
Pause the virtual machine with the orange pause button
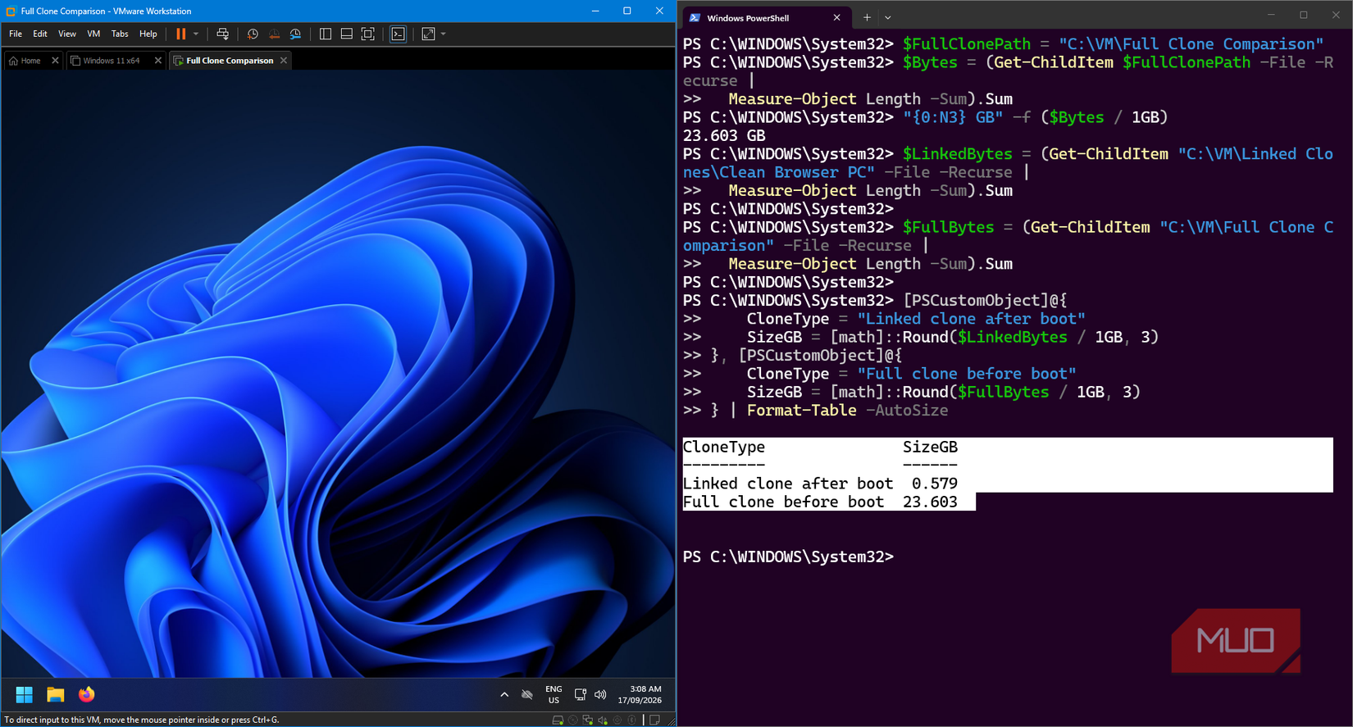(x=181, y=34)
